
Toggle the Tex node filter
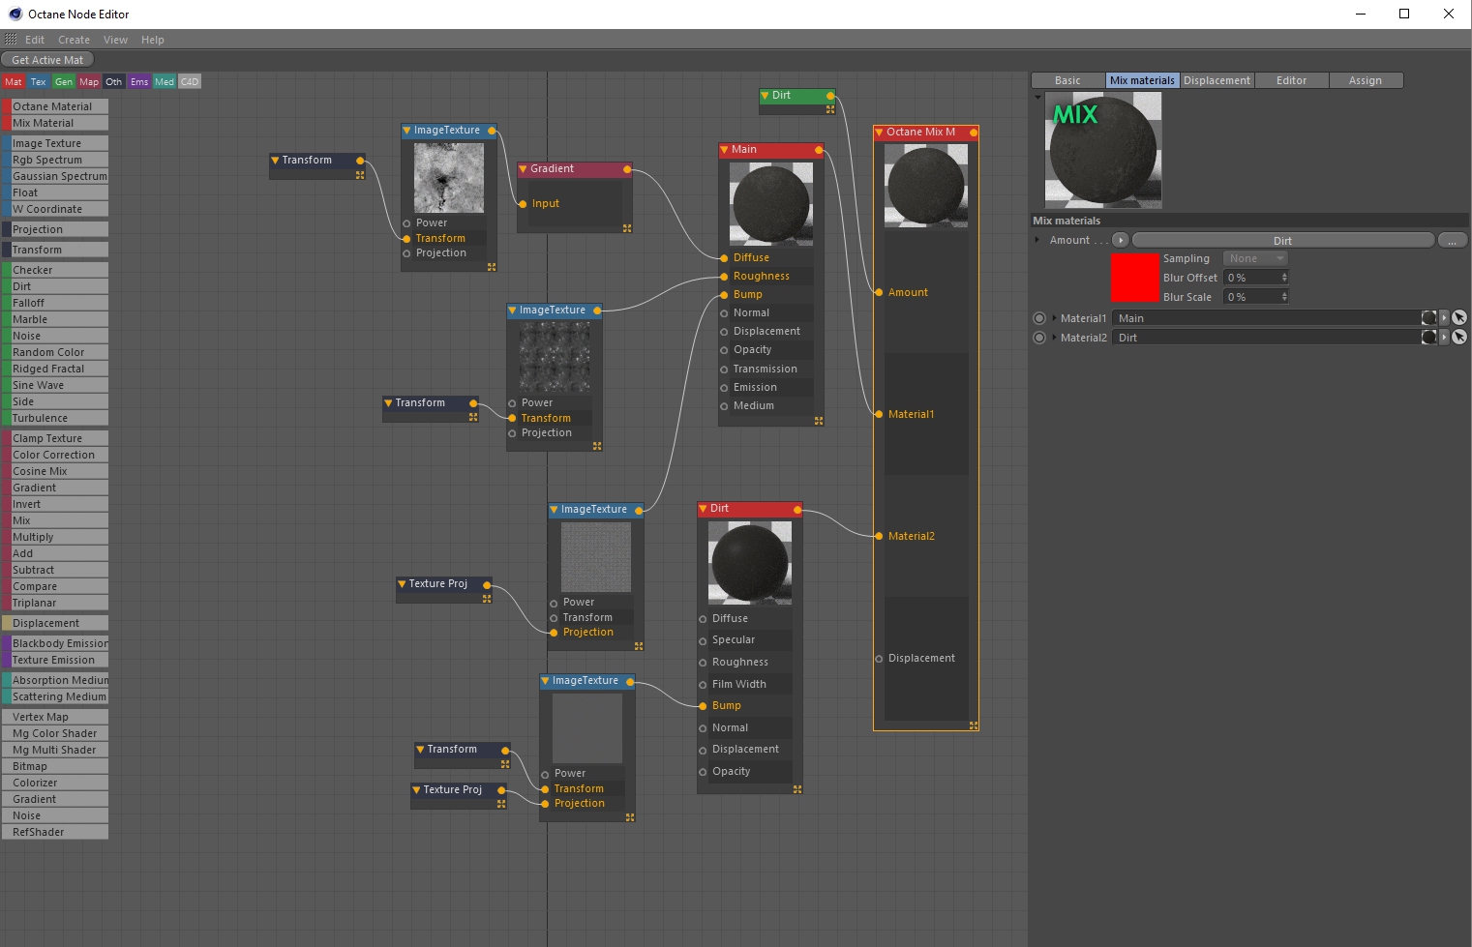[x=39, y=82]
